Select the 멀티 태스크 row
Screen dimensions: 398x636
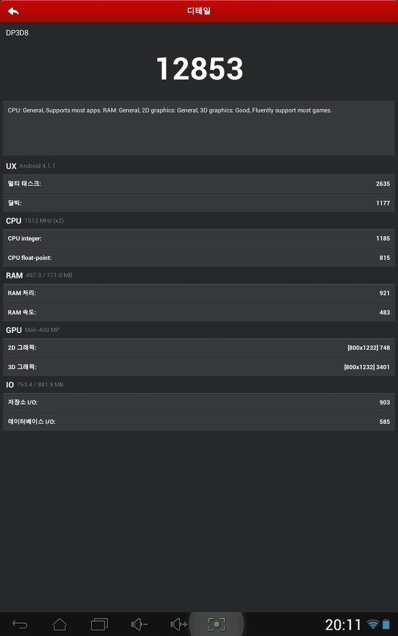(x=199, y=184)
